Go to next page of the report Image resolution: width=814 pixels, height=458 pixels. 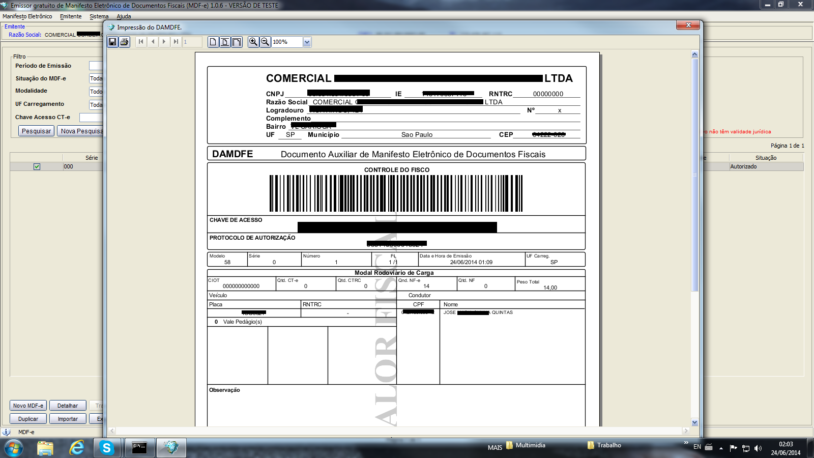pyautogui.click(x=164, y=42)
